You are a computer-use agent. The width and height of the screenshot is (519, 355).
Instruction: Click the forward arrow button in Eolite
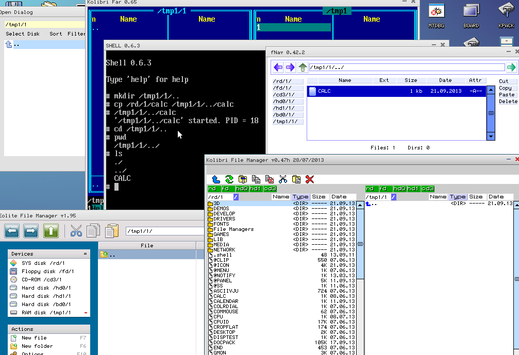tap(31, 230)
